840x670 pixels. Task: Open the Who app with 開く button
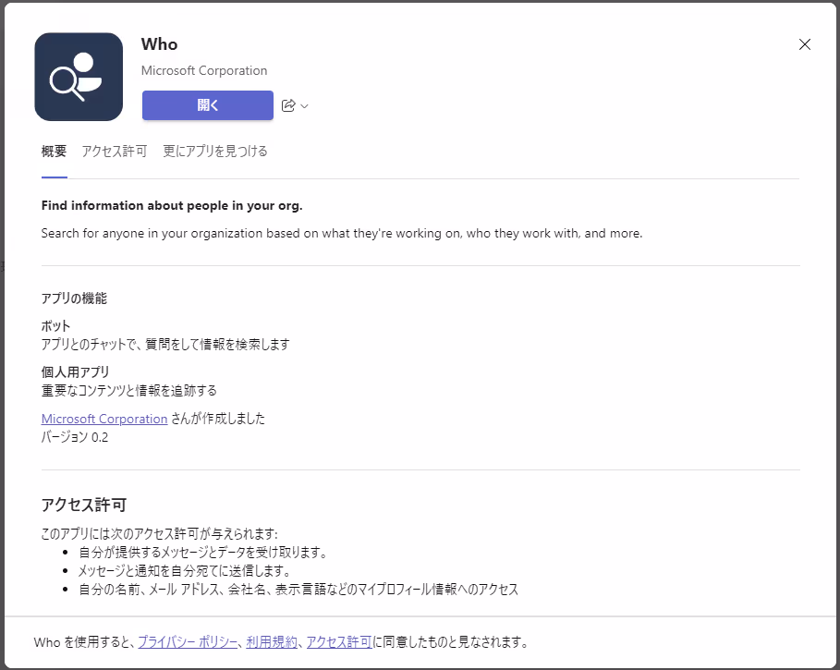(208, 105)
